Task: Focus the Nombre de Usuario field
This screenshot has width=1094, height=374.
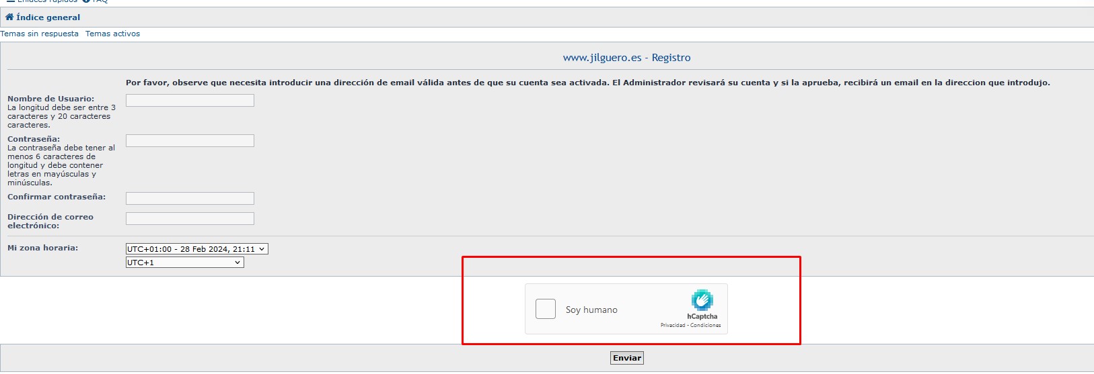Action: [x=190, y=100]
